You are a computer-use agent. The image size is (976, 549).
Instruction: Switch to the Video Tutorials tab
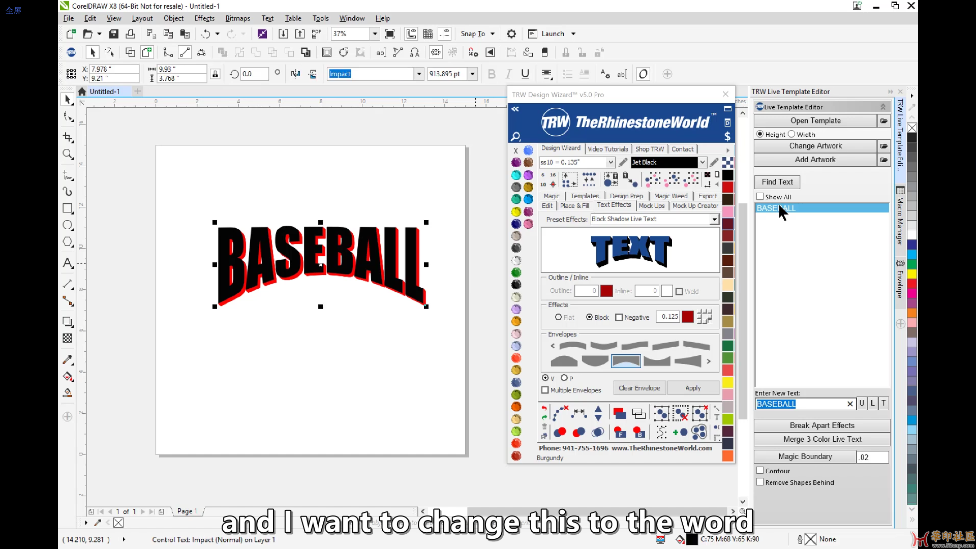pos(608,149)
